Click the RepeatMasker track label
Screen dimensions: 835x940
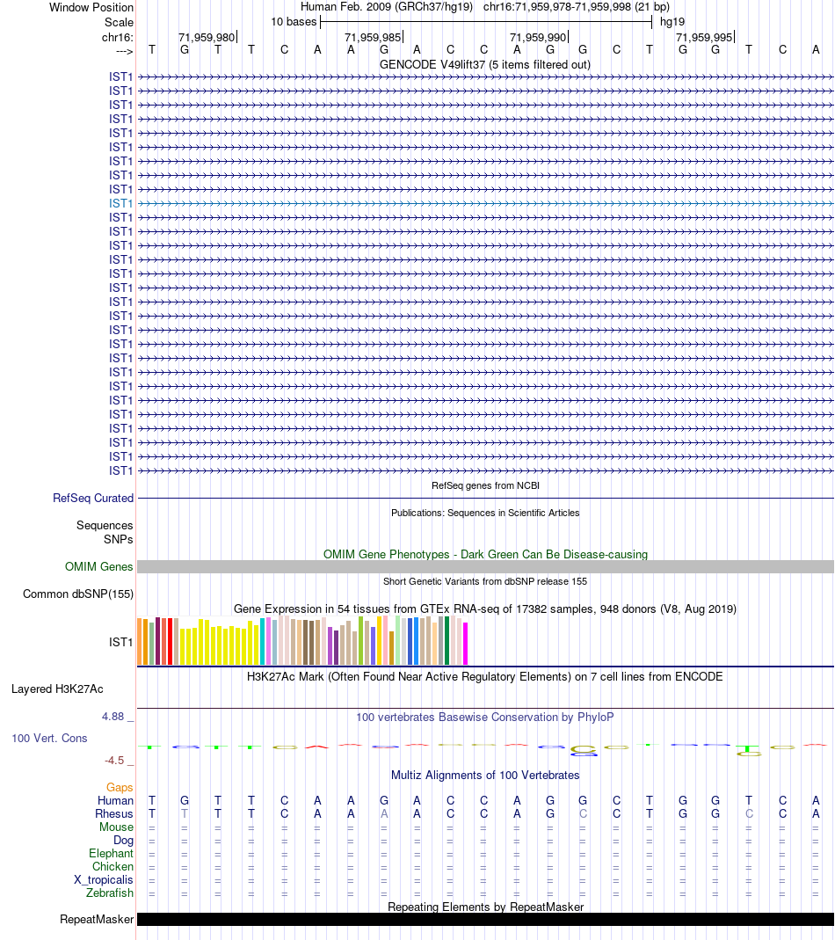tap(97, 919)
